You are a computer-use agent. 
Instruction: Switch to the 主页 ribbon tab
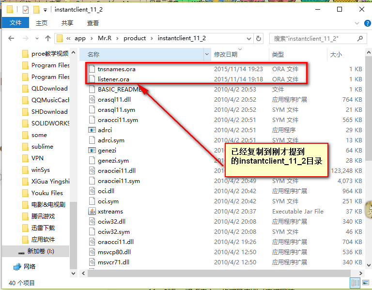(42, 23)
